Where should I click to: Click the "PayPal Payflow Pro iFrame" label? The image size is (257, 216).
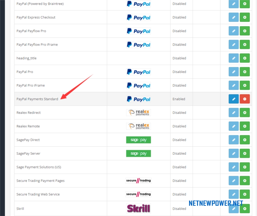point(37,44)
